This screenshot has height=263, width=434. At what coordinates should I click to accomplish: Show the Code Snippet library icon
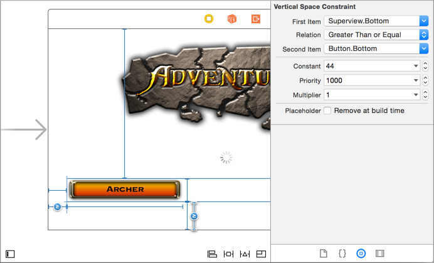pos(342,254)
